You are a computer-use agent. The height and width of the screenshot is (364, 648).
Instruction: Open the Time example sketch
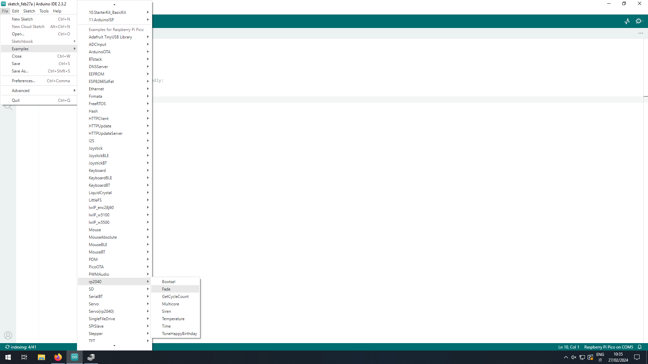tap(175, 326)
